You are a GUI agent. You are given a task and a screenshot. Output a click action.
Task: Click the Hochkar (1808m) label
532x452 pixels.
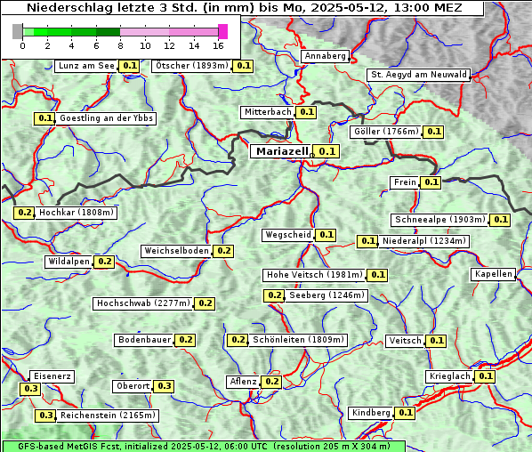[76, 213]
